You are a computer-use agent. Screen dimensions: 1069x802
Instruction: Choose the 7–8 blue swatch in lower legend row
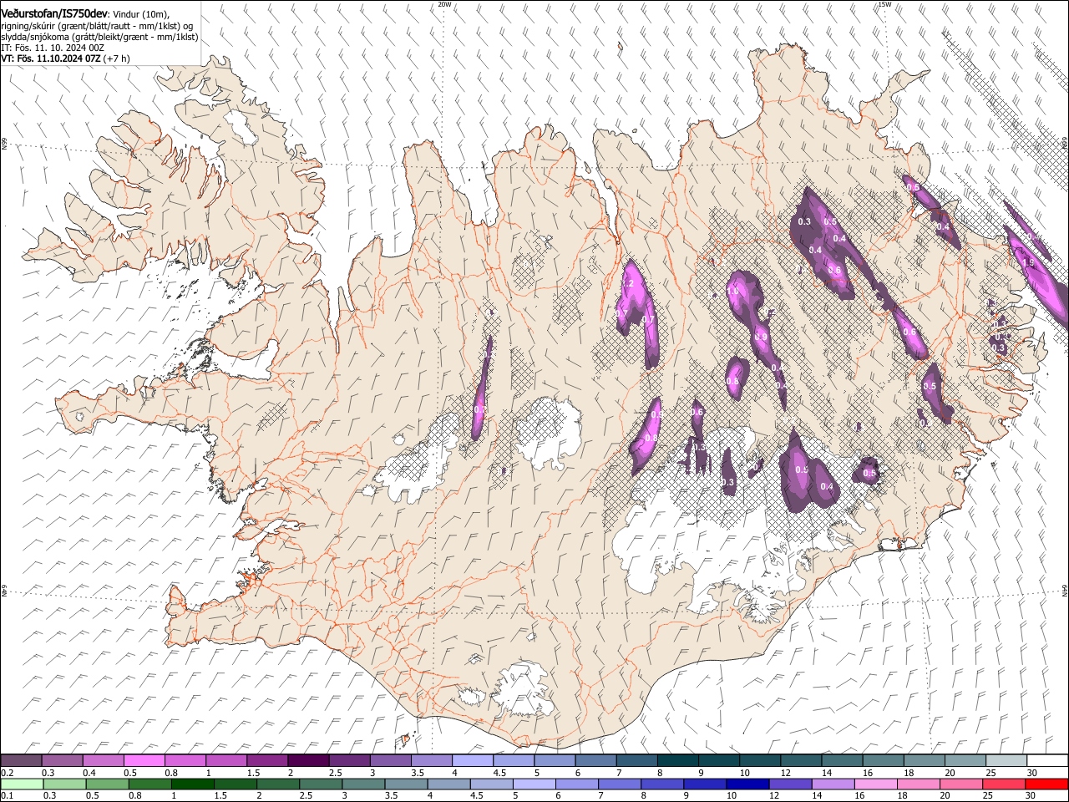click(618, 784)
